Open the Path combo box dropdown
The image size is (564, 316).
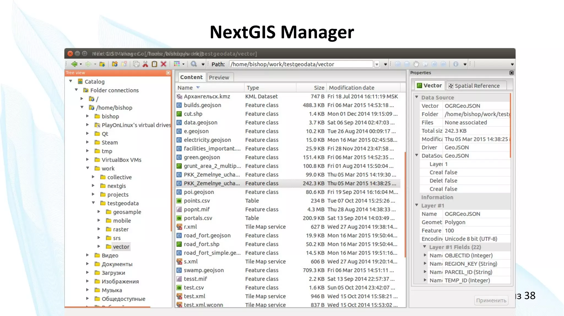[377, 64]
